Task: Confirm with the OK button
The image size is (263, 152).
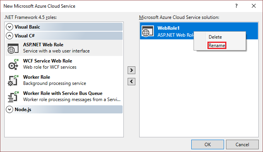Action: pos(207,144)
